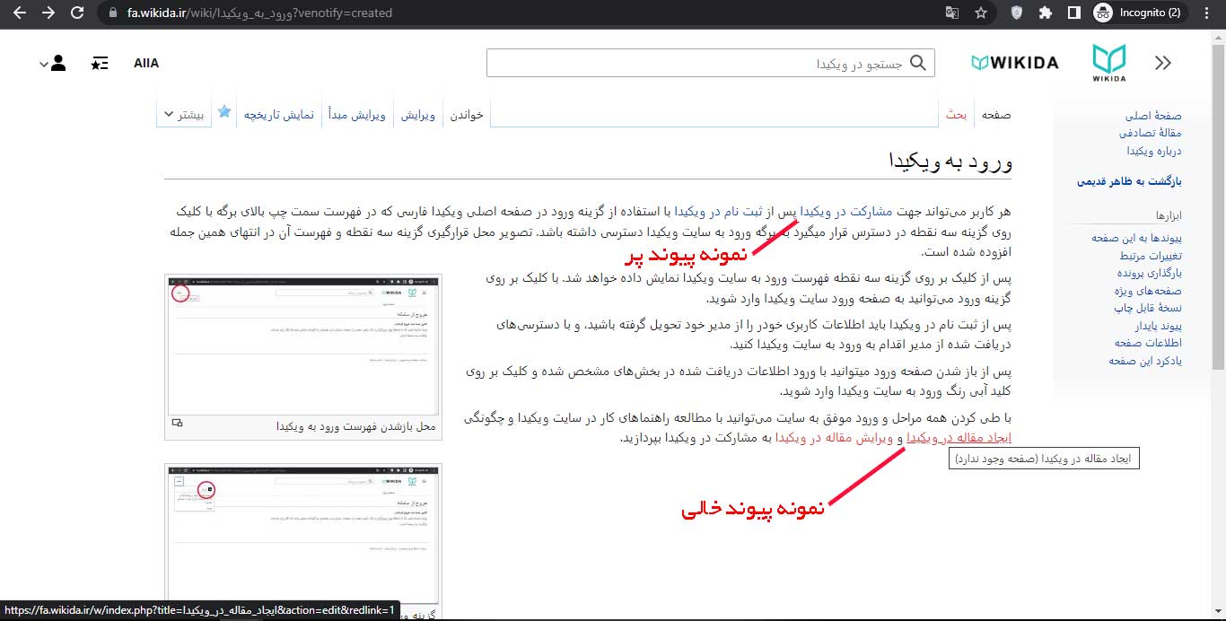Open red link ایجاد مقاله در ویکیدا
Image resolution: width=1226 pixels, height=621 pixels.
coord(959,438)
